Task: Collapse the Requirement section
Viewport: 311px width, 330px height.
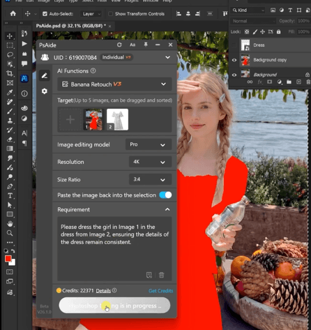Action: [x=167, y=209]
